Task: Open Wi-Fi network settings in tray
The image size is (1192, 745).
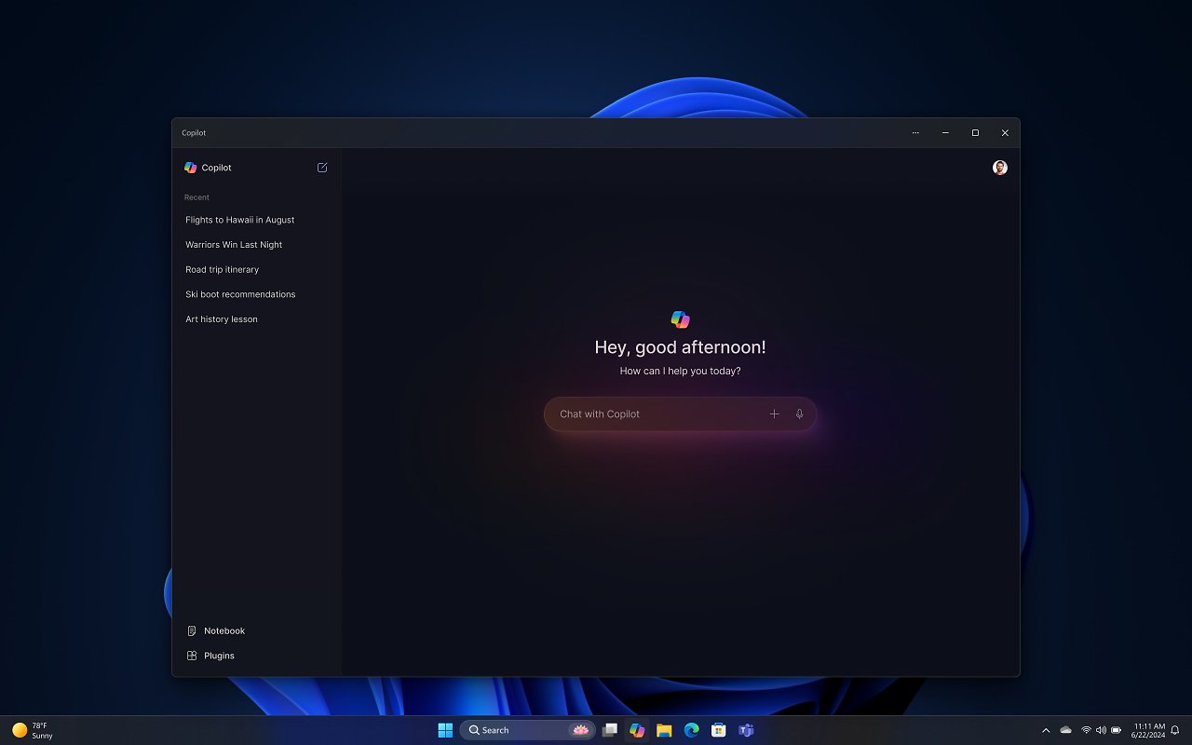Action: point(1086,730)
